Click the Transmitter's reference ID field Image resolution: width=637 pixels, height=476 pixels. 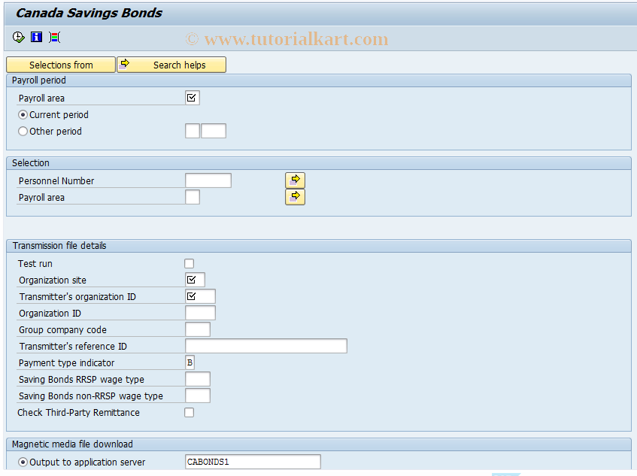click(x=266, y=346)
